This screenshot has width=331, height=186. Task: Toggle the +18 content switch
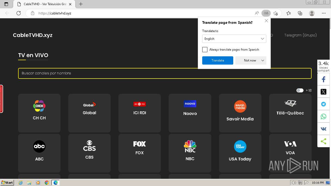(x=300, y=90)
